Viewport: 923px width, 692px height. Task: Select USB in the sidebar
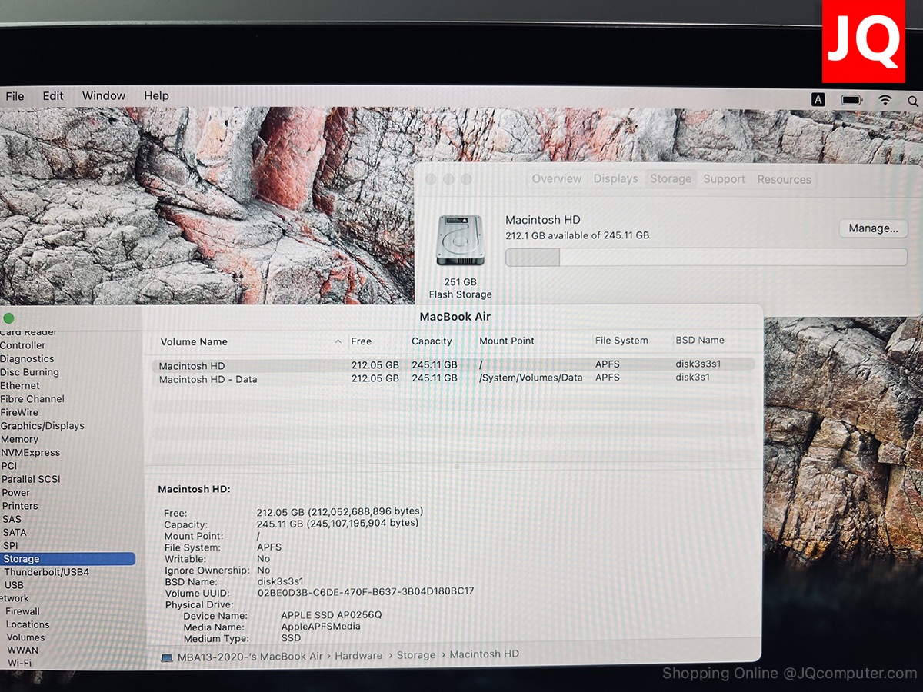click(x=14, y=585)
